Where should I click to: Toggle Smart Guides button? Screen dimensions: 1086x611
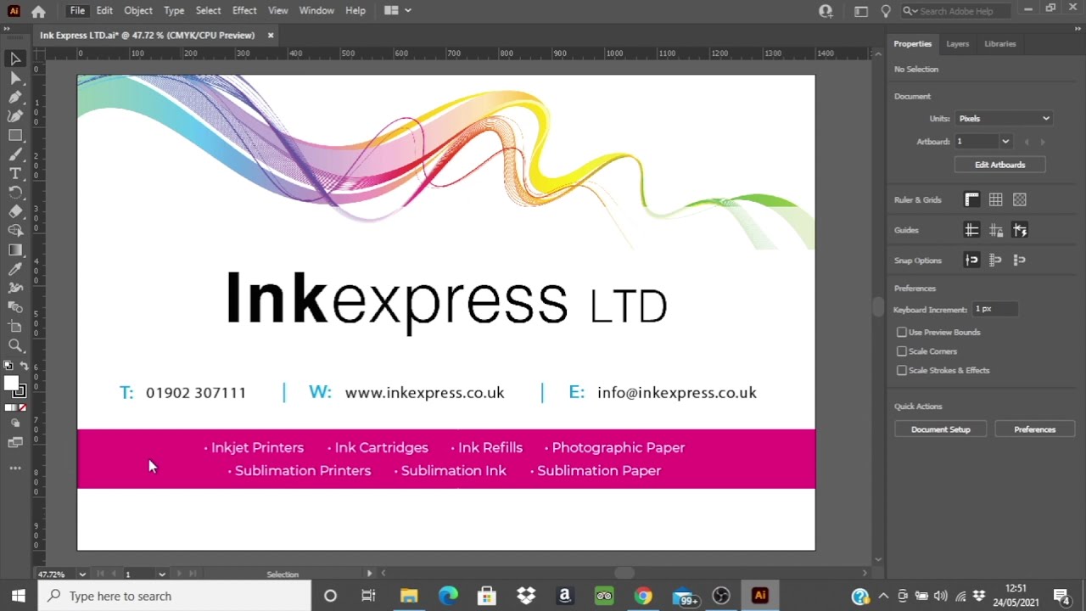pyautogui.click(x=1019, y=230)
